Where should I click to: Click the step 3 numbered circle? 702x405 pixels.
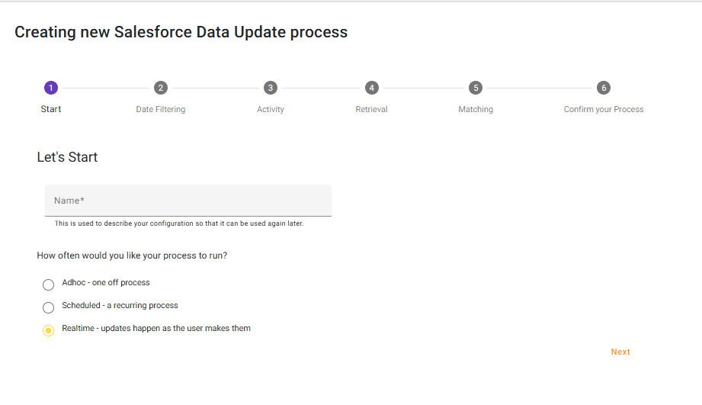pyautogui.click(x=270, y=88)
